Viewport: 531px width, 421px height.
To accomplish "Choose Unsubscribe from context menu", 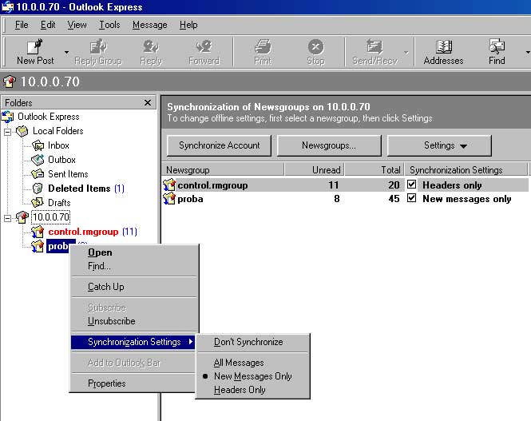I will (134, 321).
